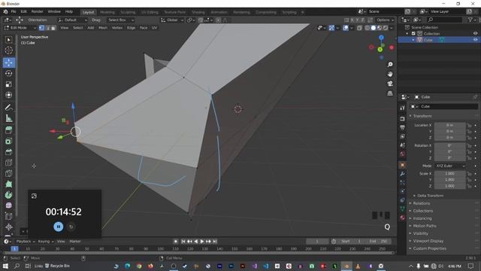This screenshot has width=481, height=271.
Task: Select the Scale tool in left toolbar
Action: 8,84
